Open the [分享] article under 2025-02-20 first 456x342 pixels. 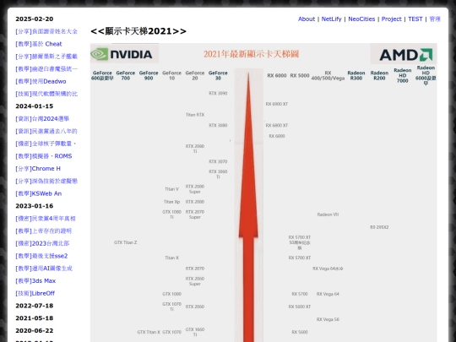tap(46, 31)
